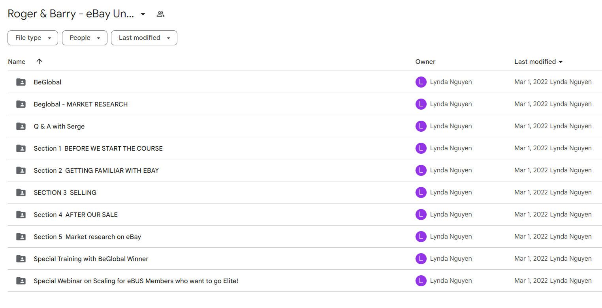
Task: Open the File type filter dropdown
Action: coord(33,38)
